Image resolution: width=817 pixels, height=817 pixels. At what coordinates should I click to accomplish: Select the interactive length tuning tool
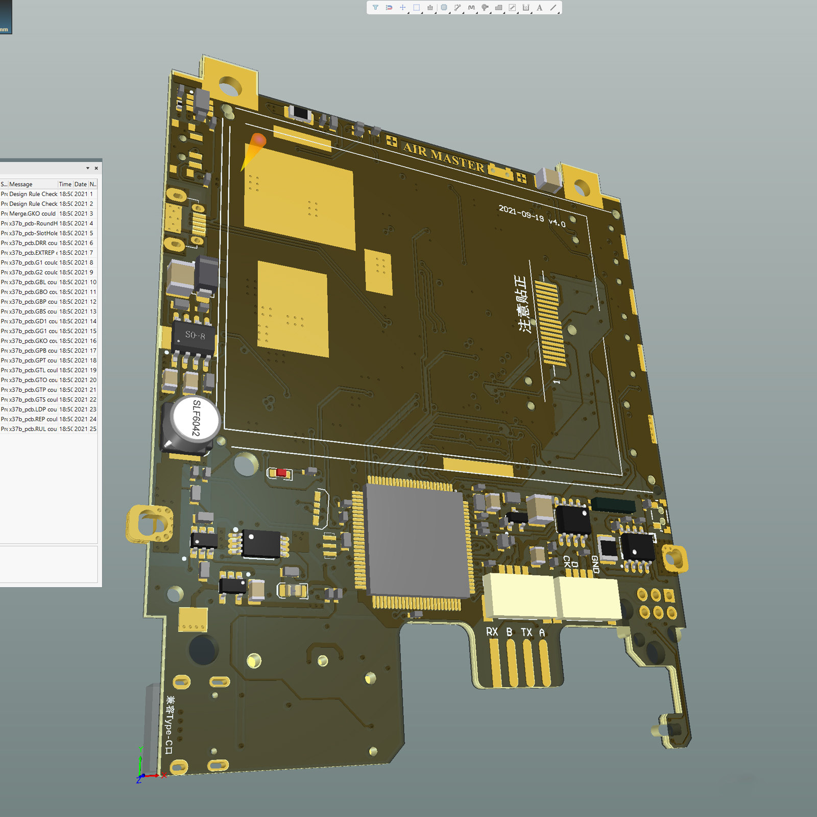click(x=471, y=8)
